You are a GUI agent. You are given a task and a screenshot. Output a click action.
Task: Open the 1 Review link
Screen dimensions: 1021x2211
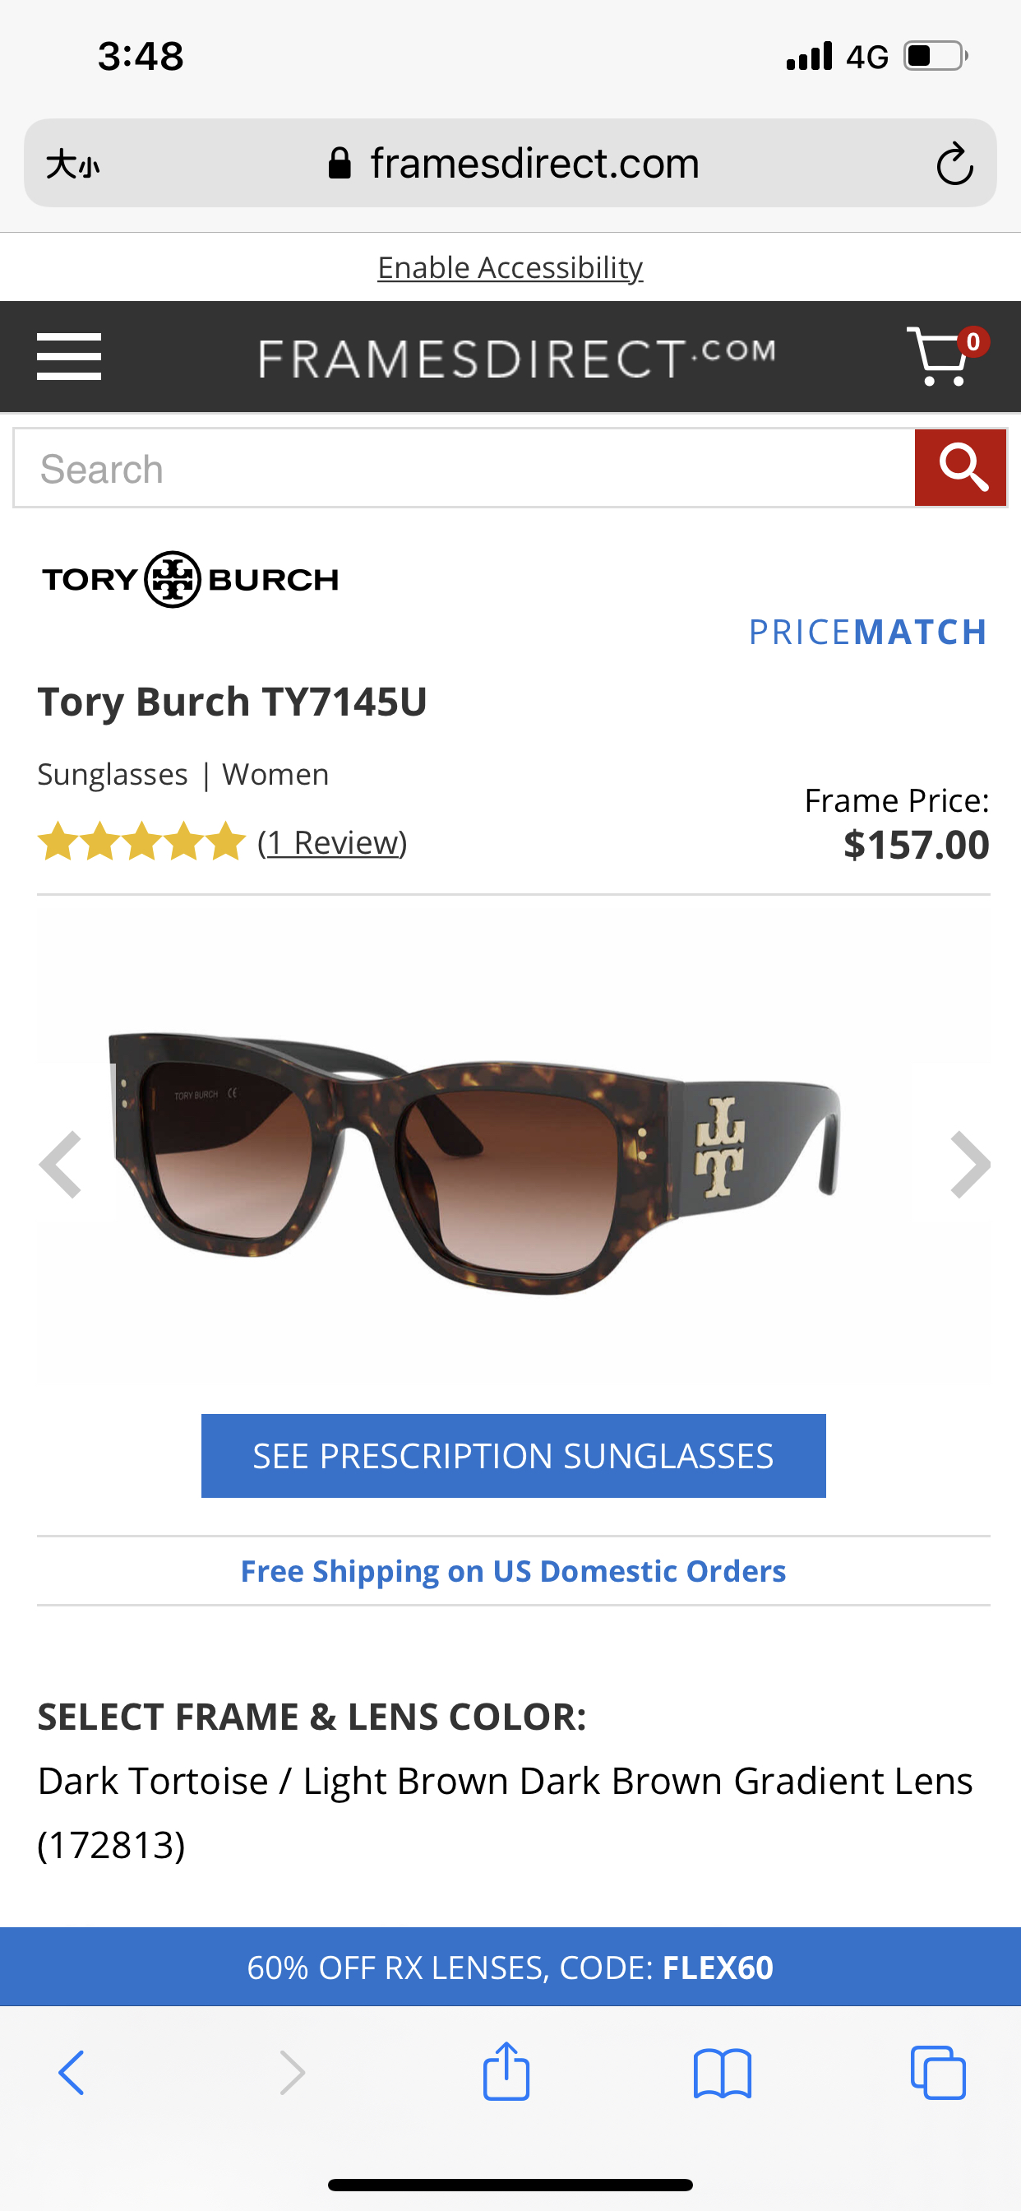click(332, 842)
